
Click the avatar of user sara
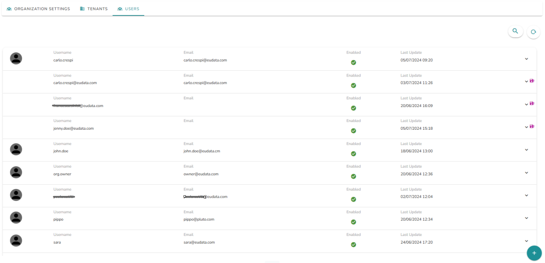tap(16, 240)
